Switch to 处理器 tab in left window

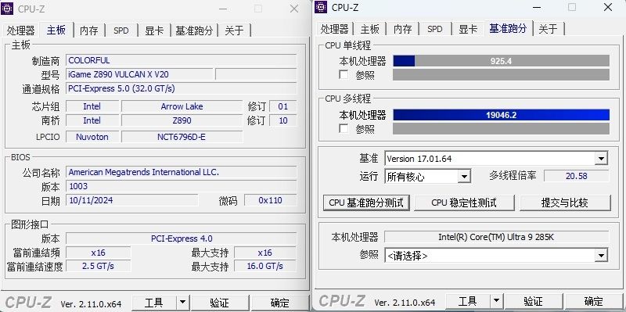click(x=21, y=30)
